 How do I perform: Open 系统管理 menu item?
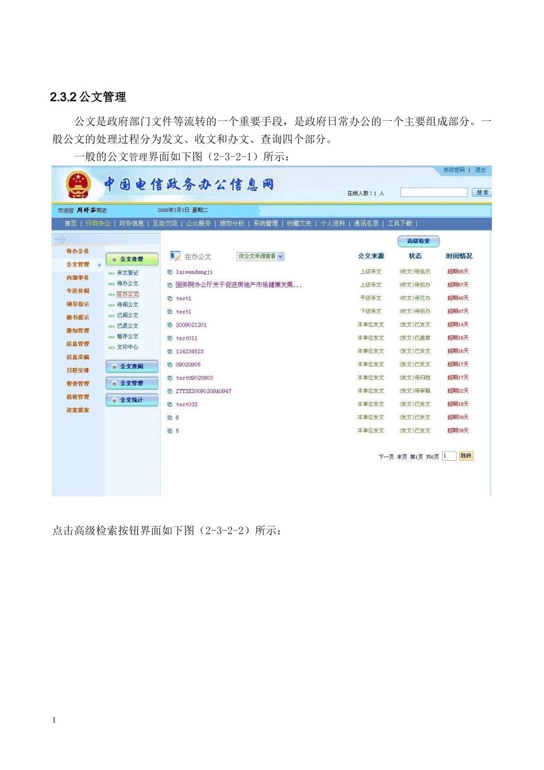point(266,223)
